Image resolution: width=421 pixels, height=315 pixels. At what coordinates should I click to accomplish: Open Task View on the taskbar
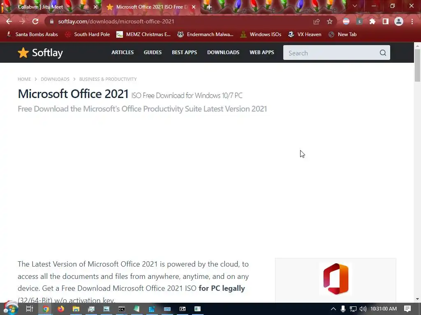click(29, 309)
